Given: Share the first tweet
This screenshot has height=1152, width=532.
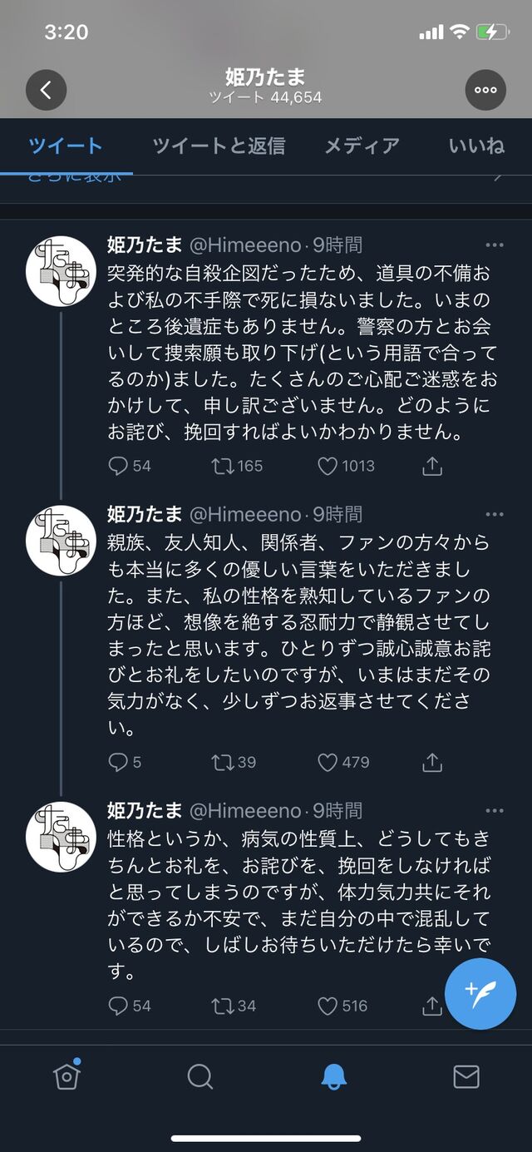Looking at the screenshot, I should coord(431,467).
